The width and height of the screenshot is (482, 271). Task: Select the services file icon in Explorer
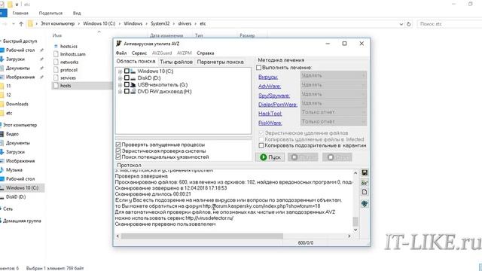pos(56,78)
